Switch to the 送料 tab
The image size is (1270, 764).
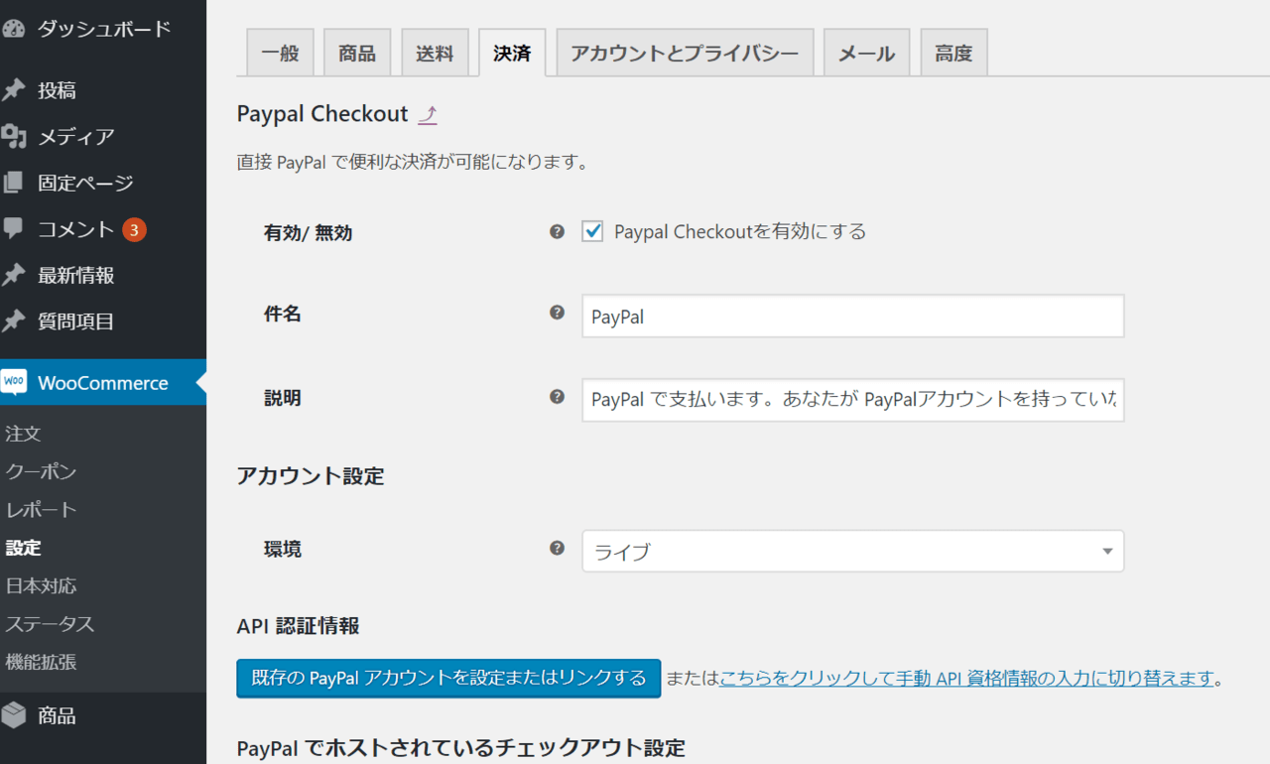(x=435, y=53)
